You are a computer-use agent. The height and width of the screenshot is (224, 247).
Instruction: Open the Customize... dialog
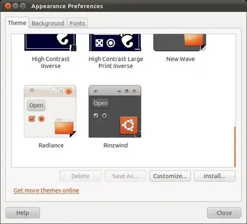coord(170,176)
